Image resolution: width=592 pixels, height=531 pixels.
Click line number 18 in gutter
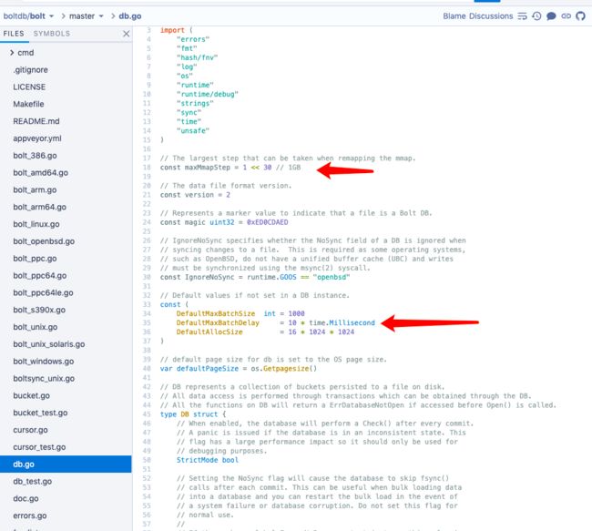147,168
